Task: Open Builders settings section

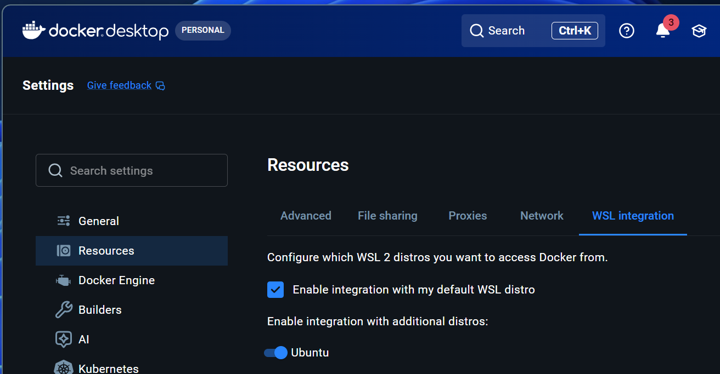Action: point(132,310)
